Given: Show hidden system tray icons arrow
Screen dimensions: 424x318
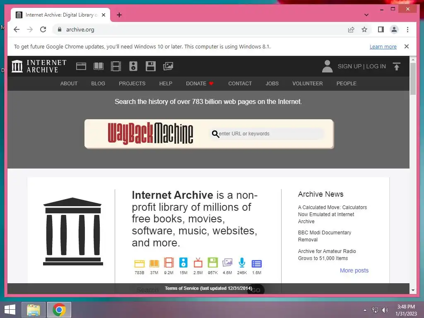Looking at the screenshot, I should [x=365, y=310].
